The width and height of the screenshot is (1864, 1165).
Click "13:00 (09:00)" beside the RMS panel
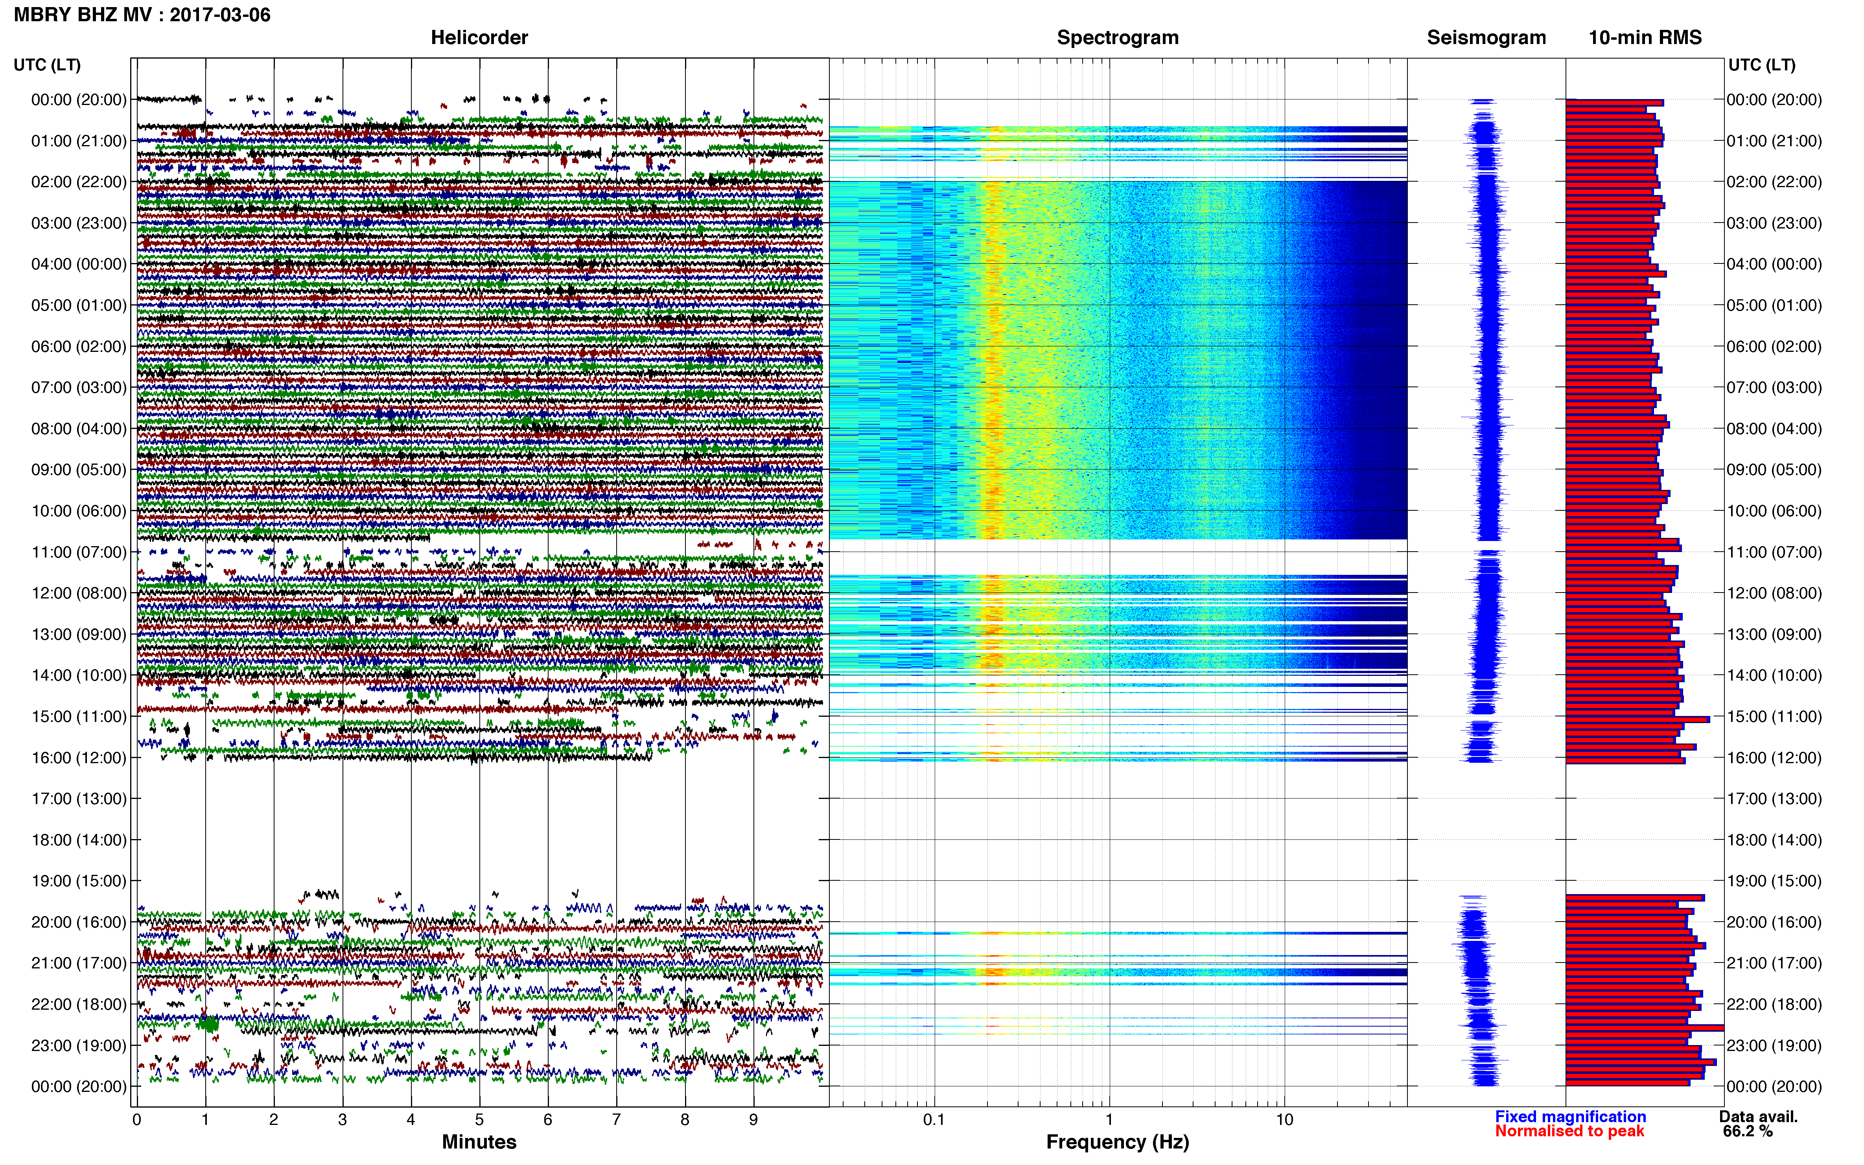pos(1774,634)
